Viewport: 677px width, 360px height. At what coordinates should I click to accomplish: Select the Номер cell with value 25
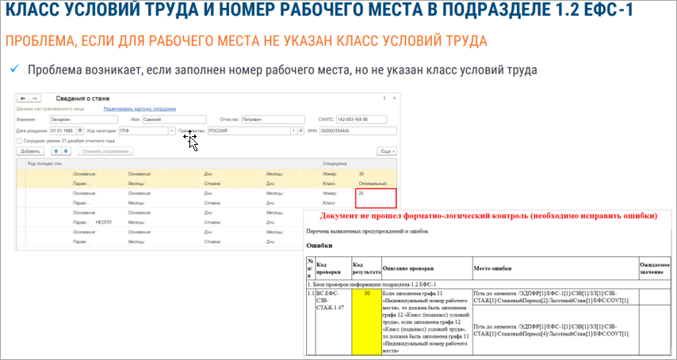coord(376,194)
